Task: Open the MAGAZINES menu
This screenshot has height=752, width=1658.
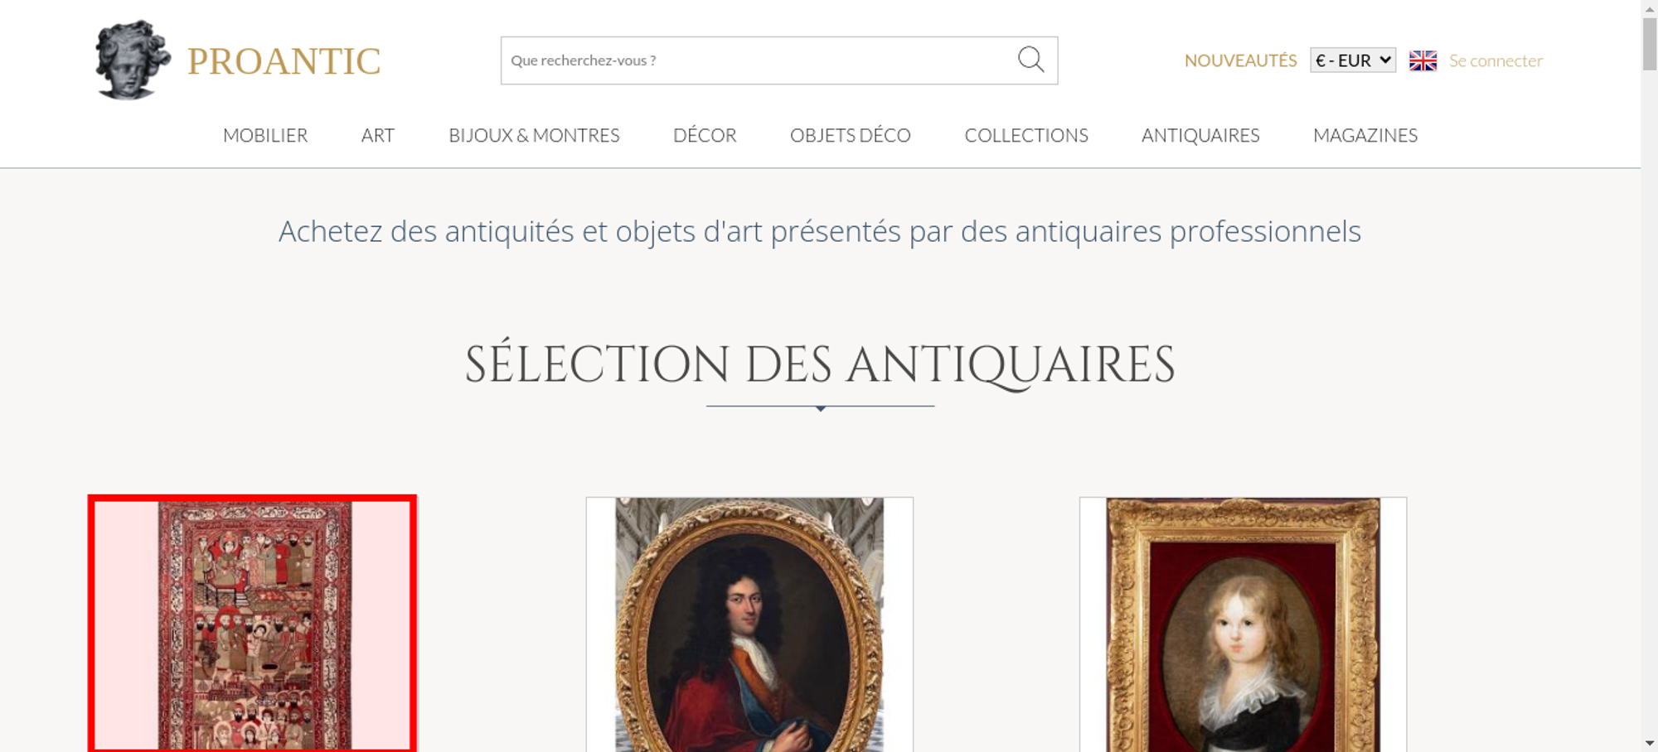Action: [x=1365, y=135]
